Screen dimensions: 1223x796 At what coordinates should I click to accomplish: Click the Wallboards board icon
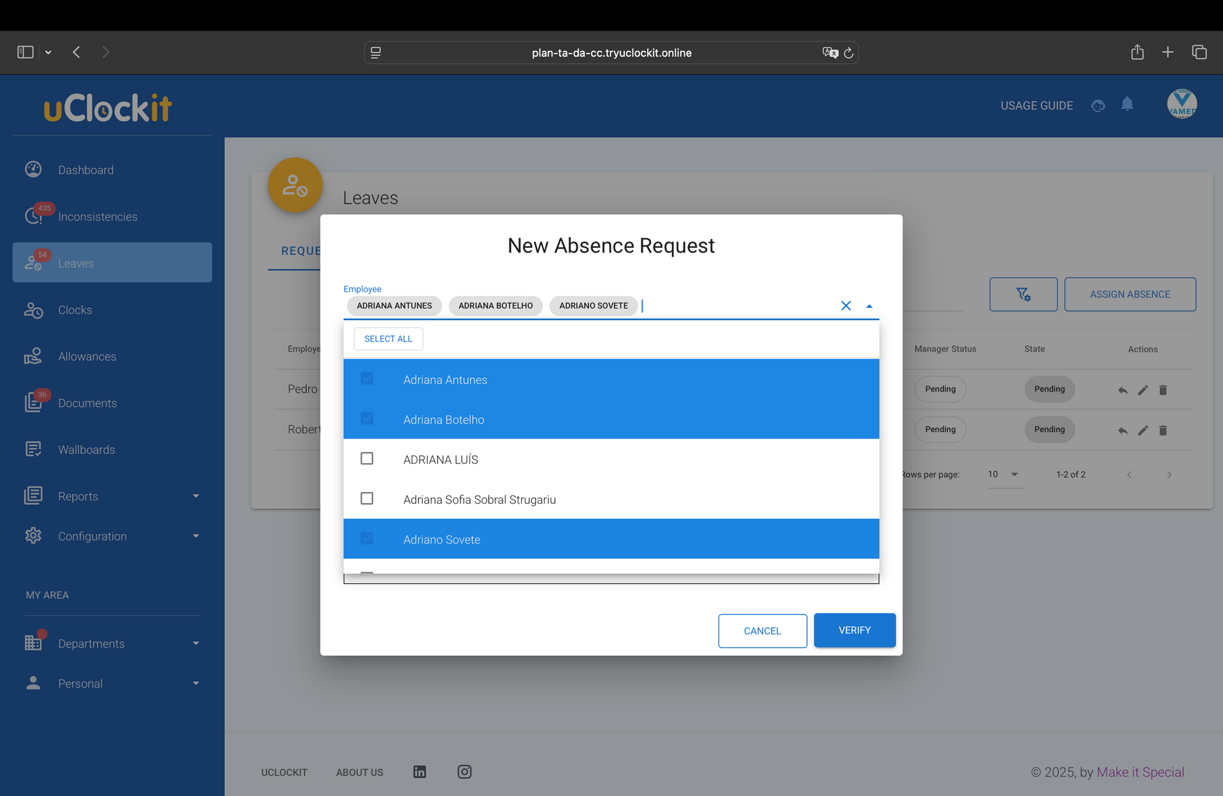33,449
